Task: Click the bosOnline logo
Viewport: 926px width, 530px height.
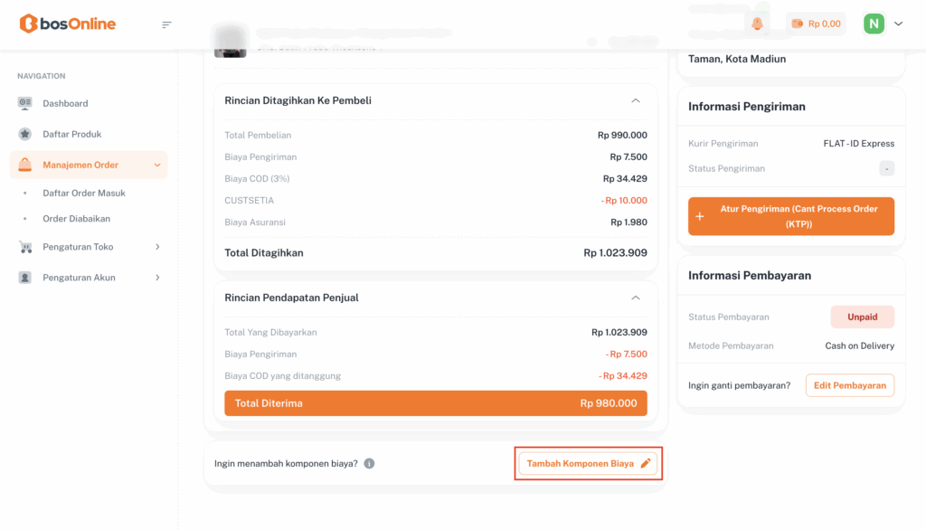Action: pyautogui.click(x=68, y=24)
